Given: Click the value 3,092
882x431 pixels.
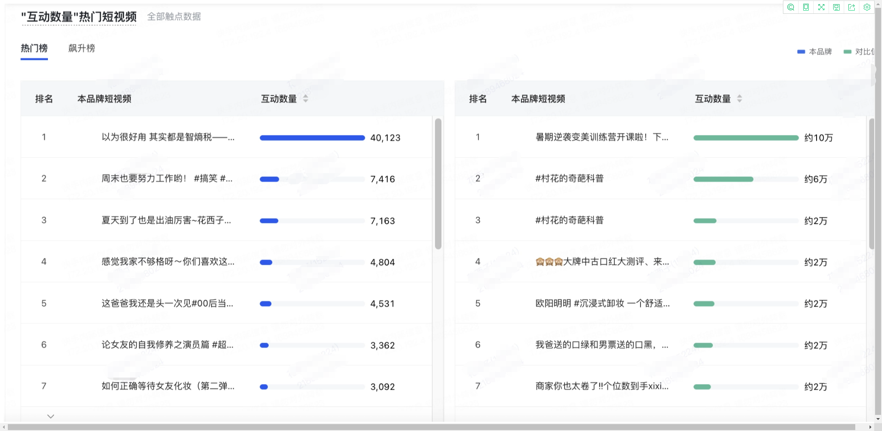Looking at the screenshot, I should [382, 387].
